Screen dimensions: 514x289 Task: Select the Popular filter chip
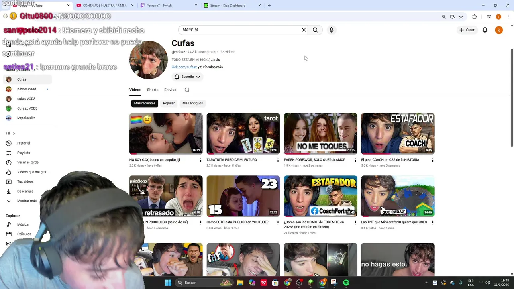pyautogui.click(x=169, y=103)
